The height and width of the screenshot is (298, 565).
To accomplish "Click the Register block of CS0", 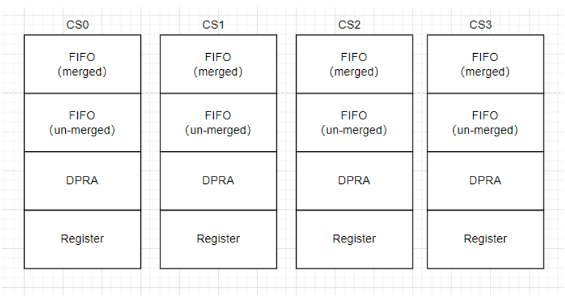I will tap(83, 239).
